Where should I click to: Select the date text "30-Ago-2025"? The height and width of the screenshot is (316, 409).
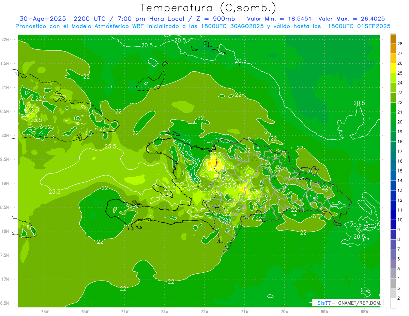(43, 19)
